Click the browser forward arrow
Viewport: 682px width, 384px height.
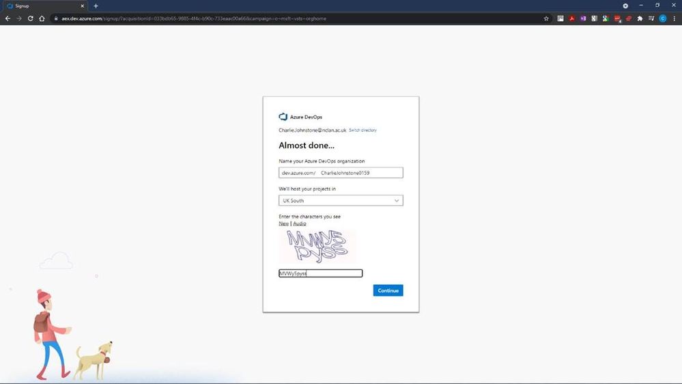click(19, 18)
